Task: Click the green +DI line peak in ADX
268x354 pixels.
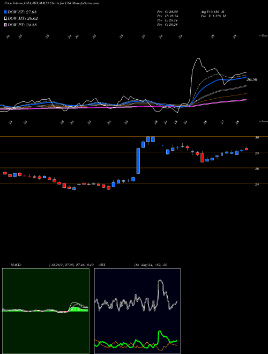Action: [160, 332]
